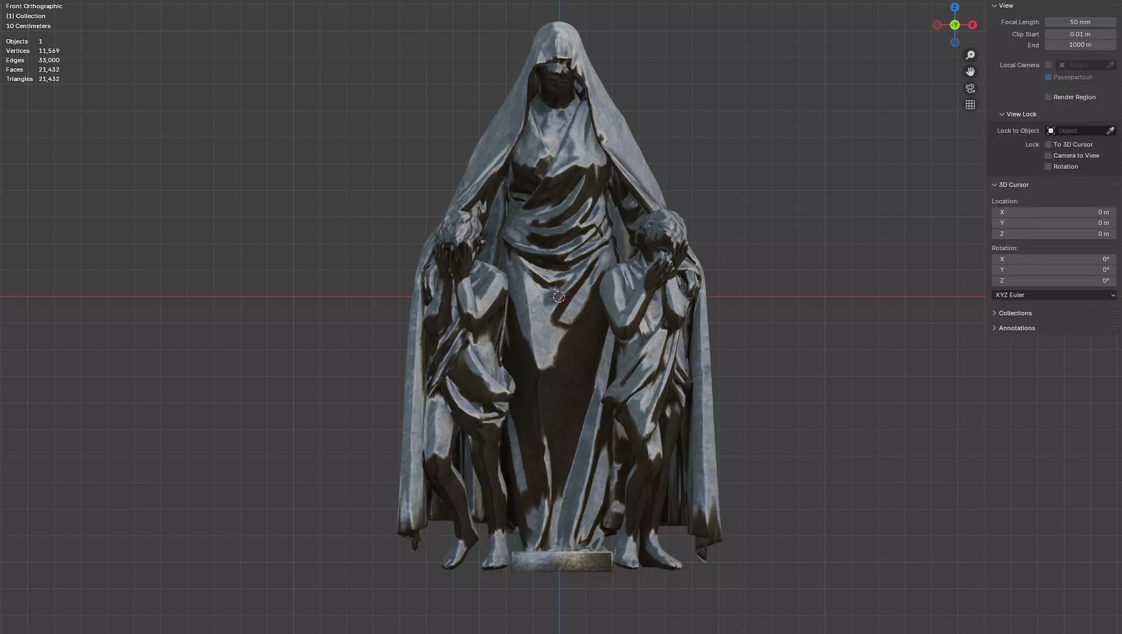The image size is (1122, 634).
Task: Click 3D Cursor Location Z field
Action: tap(1054, 234)
